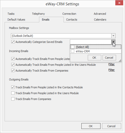The height and width of the screenshot is (133, 125).
Task: Collapse the category dropdown via its arrow
Action: 113,42
